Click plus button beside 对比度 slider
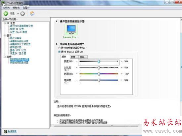The image size is (182, 136). [122, 68]
